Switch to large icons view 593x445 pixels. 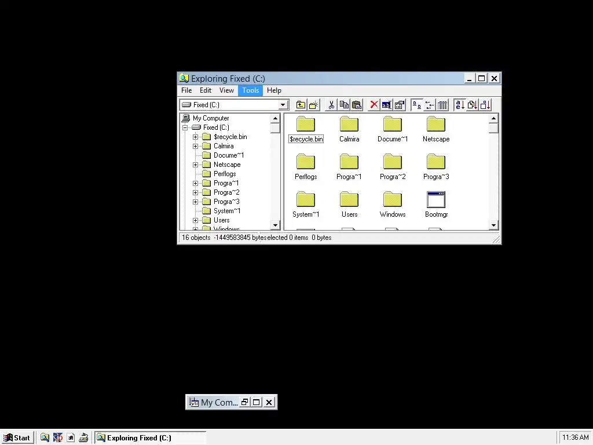417,105
